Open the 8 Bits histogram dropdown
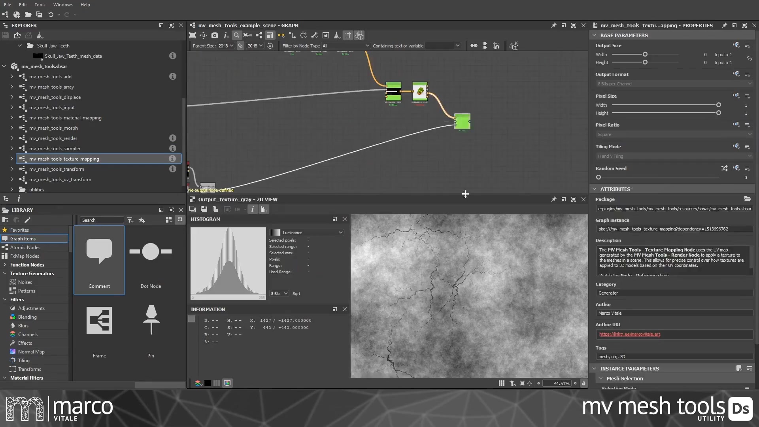Screen dimensions: 759x427 (279, 294)
